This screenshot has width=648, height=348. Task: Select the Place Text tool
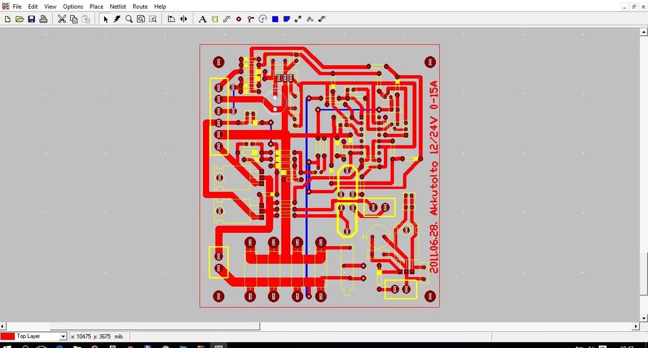[202, 19]
